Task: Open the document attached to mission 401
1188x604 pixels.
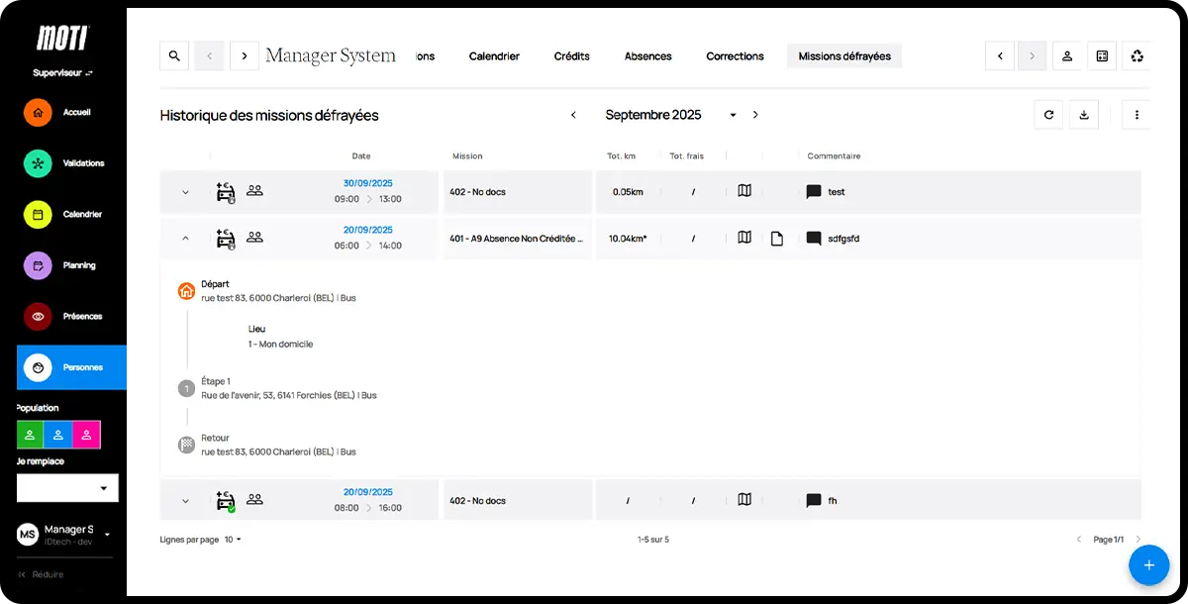Action: pos(777,238)
